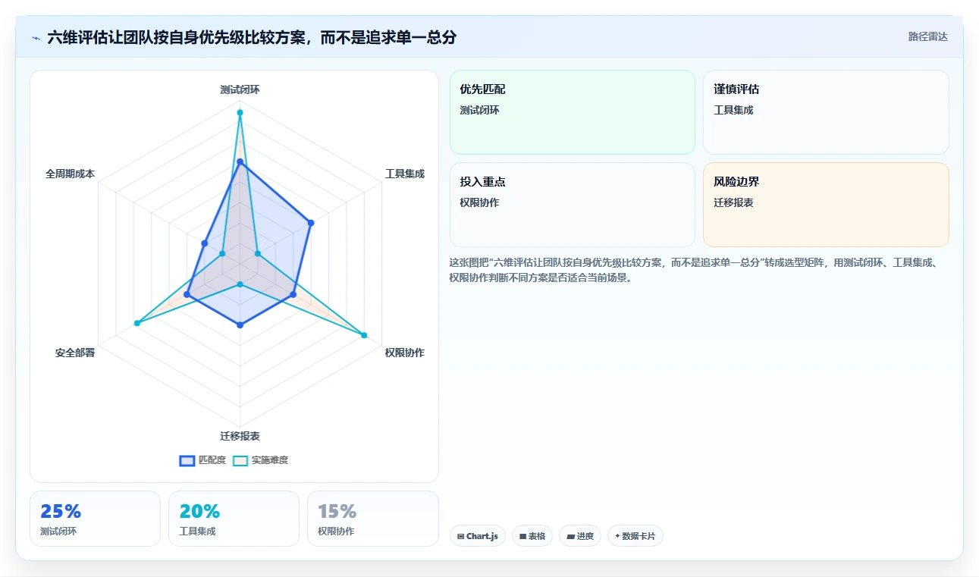Click the teal 实施难度 legend swatch

240,460
